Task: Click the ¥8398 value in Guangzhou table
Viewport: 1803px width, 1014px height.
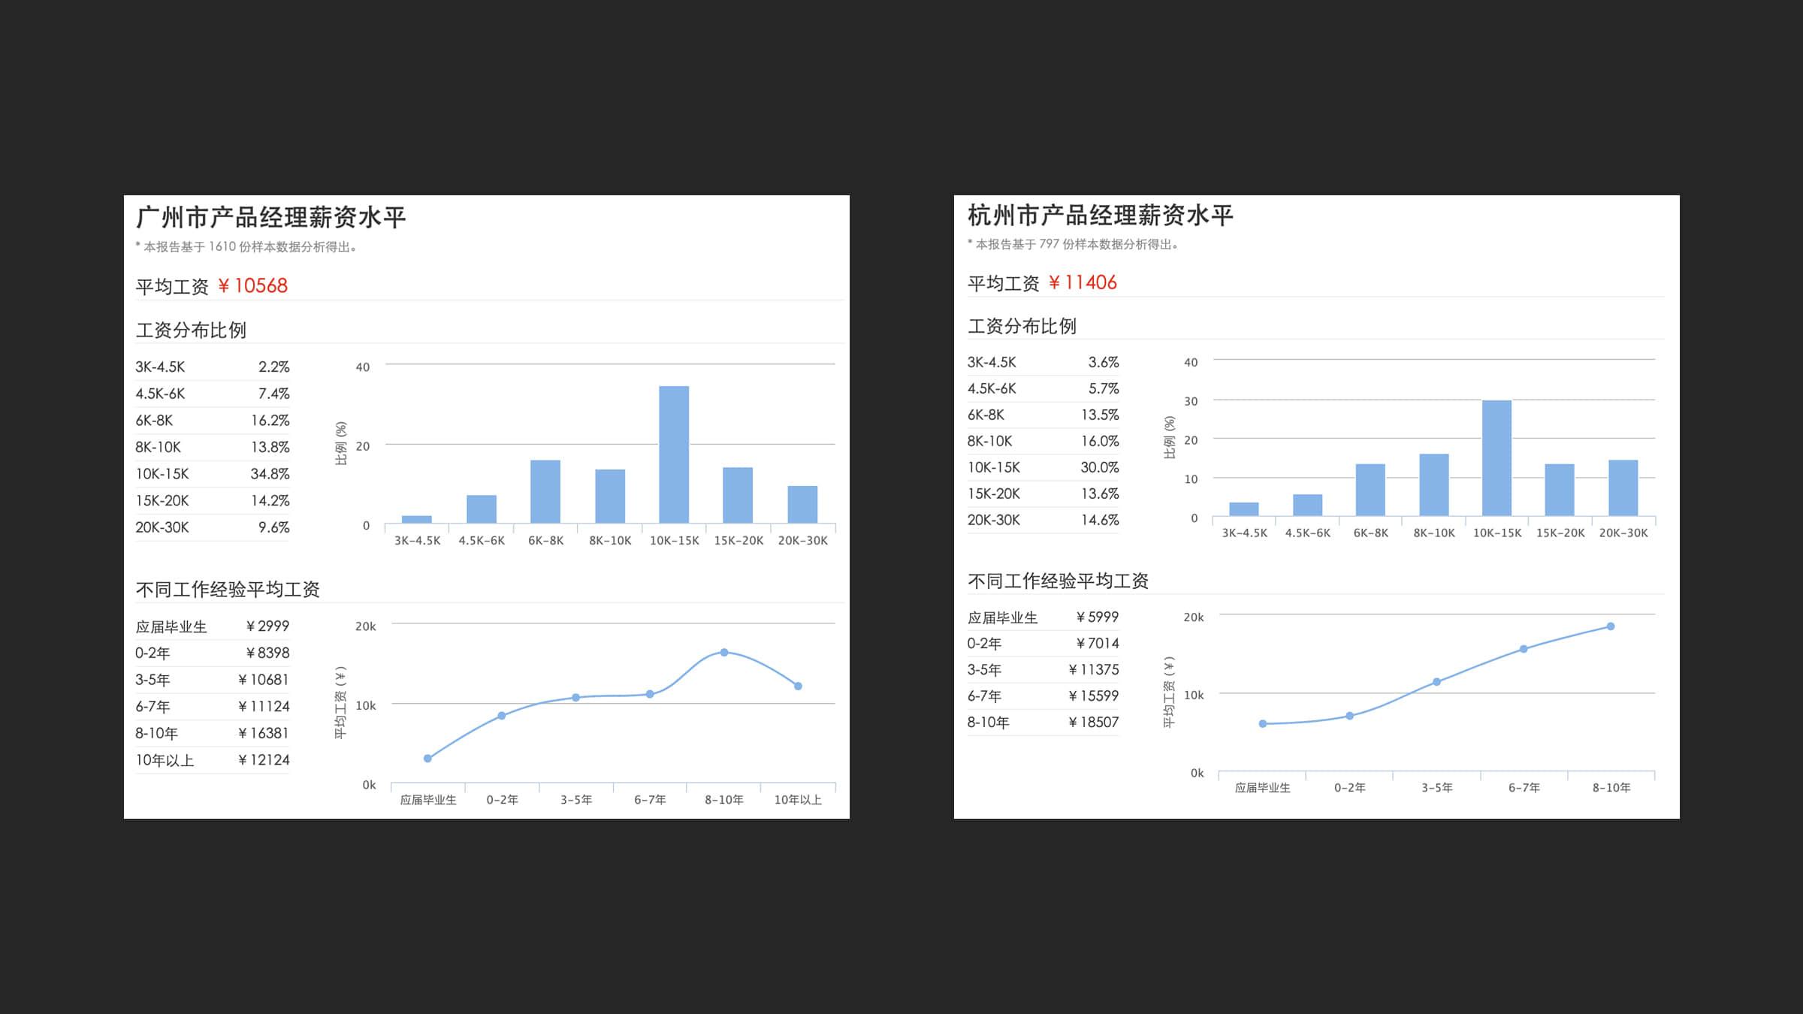Action: (267, 653)
